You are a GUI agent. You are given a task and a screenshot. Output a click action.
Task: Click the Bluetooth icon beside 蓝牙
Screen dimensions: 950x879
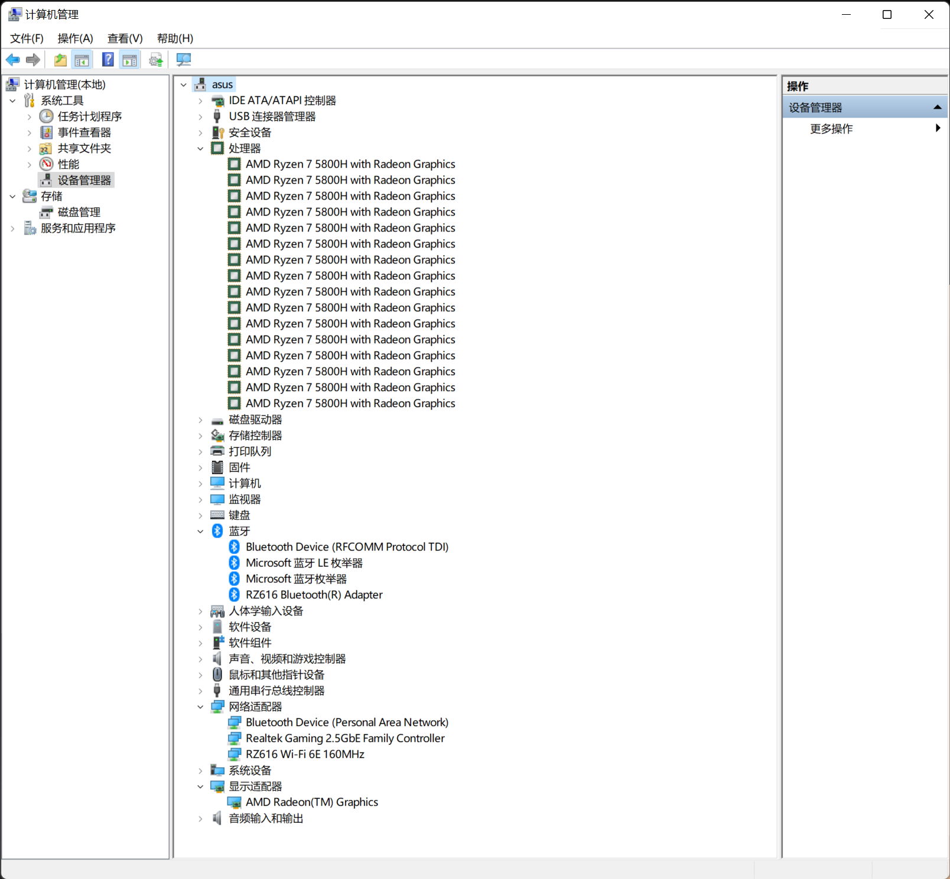click(x=217, y=531)
